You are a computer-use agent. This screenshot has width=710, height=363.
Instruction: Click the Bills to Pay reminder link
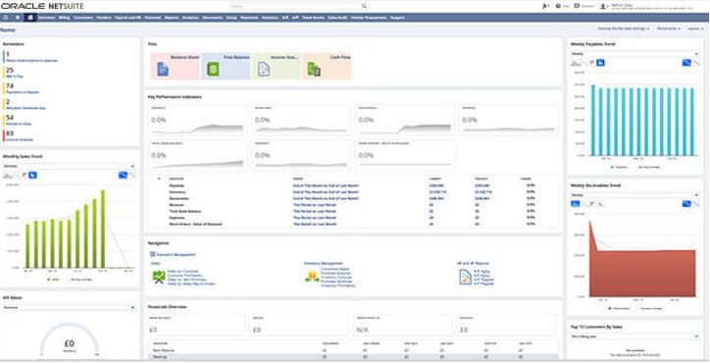15,77
